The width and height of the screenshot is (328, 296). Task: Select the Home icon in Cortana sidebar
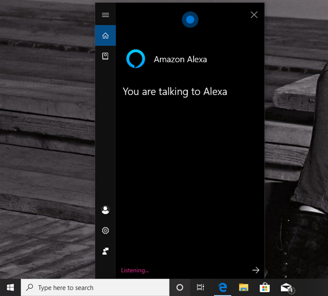point(105,35)
